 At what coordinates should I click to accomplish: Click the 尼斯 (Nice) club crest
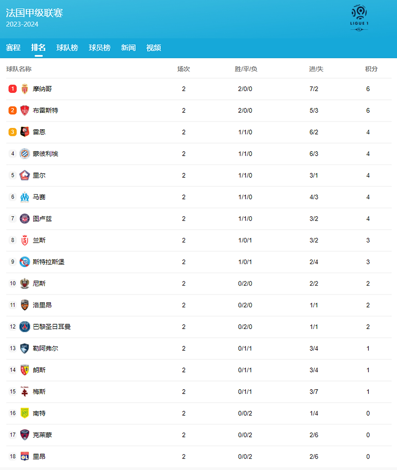tap(25, 283)
